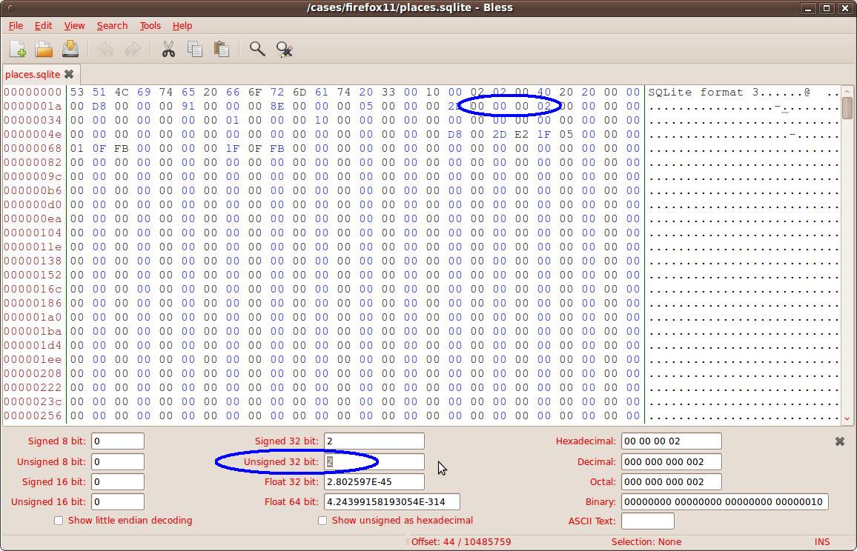Click the Redo arrow icon
This screenshot has height=551, width=857.
pyautogui.click(x=133, y=50)
